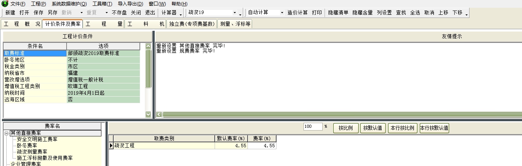
Task: Click 下移 move down button
Action: pos(457,12)
